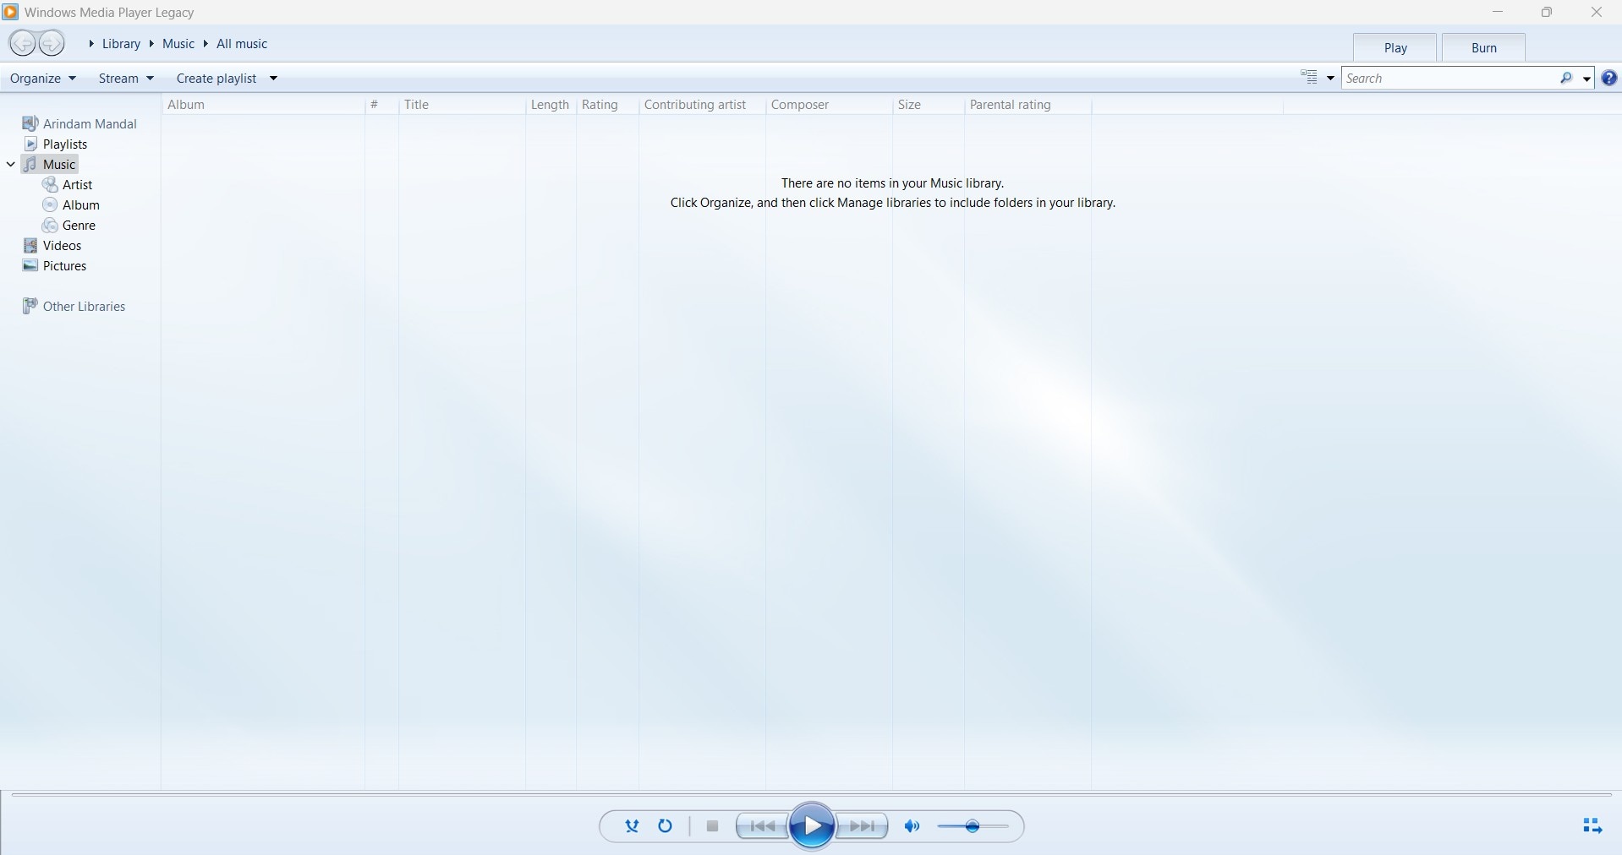The image size is (1622, 855).
Task: Click the View options icon
Action: 1309,78
